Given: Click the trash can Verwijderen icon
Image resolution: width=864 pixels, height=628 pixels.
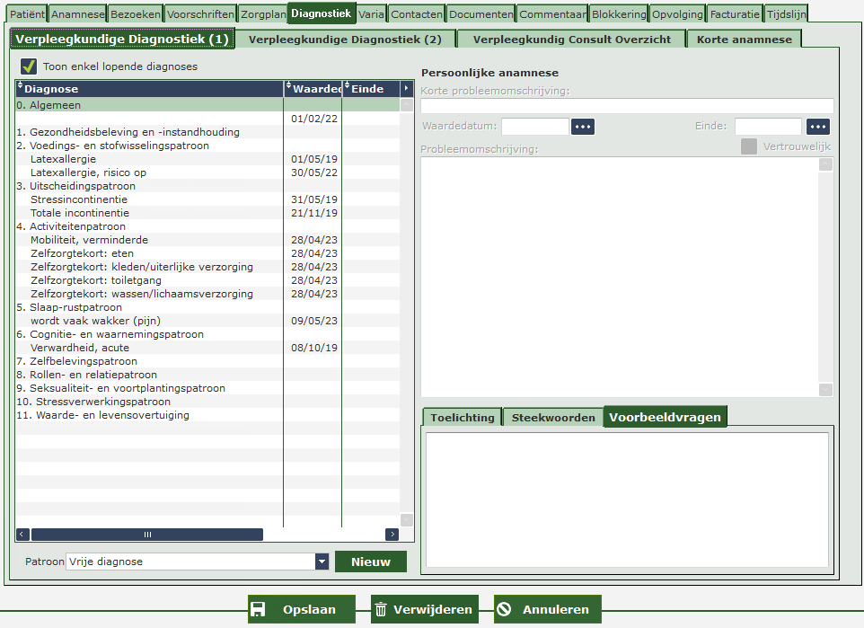Looking at the screenshot, I should 381,609.
